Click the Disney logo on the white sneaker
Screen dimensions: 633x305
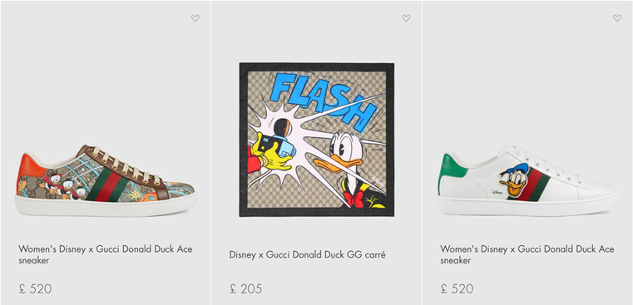pyautogui.click(x=498, y=193)
